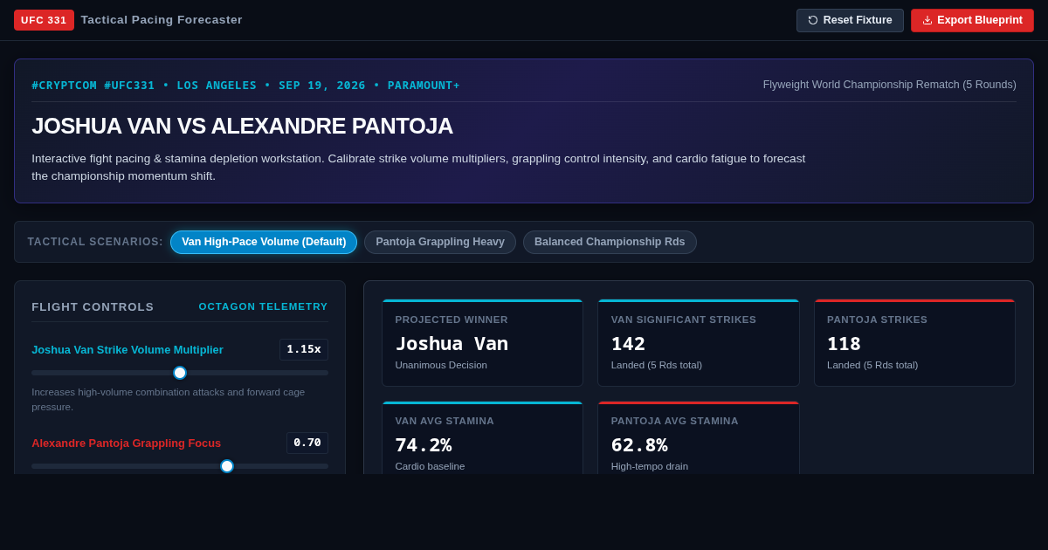Adjust Alexandre Pantoja Grappling Focus slider

(180, 466)
